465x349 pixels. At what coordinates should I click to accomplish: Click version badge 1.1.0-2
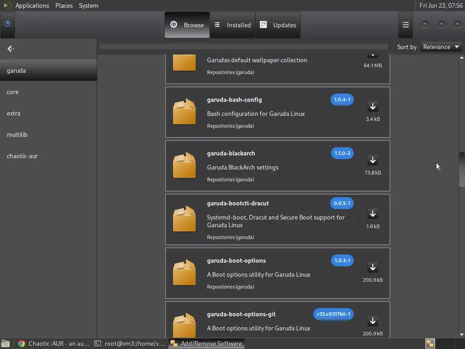[x=342, y=153]
